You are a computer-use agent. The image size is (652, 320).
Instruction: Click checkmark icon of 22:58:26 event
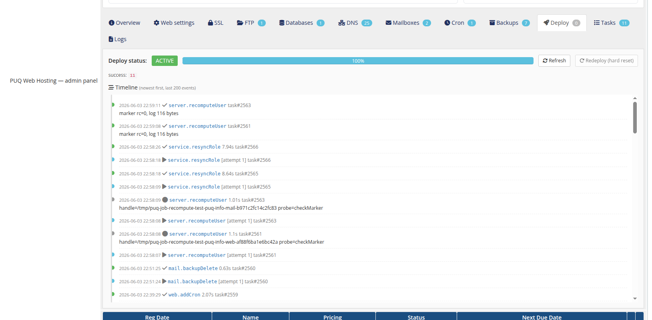click(x=165, y=147)
